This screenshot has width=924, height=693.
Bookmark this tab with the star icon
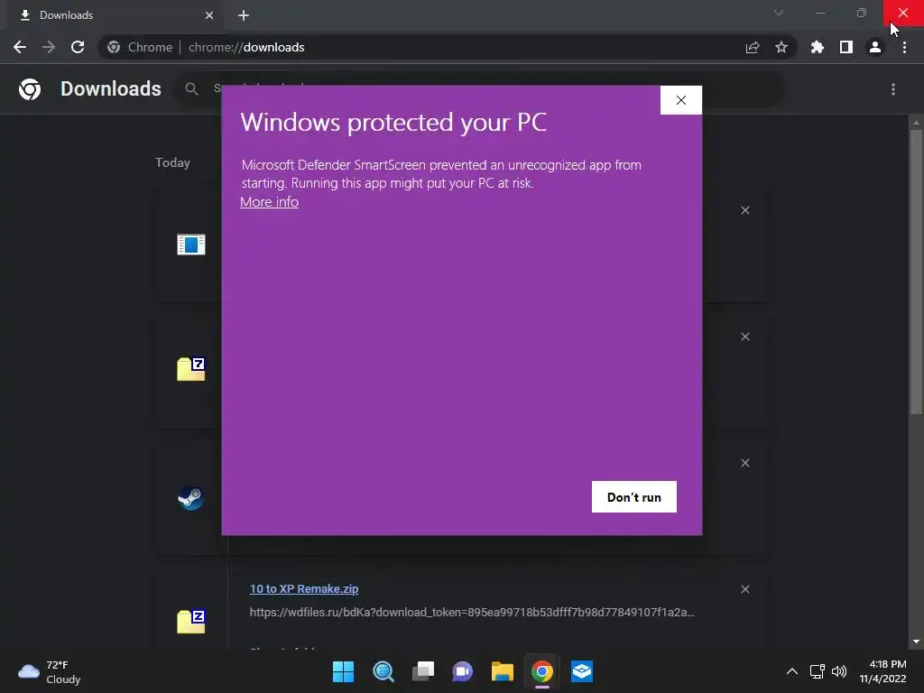(781, 47)
